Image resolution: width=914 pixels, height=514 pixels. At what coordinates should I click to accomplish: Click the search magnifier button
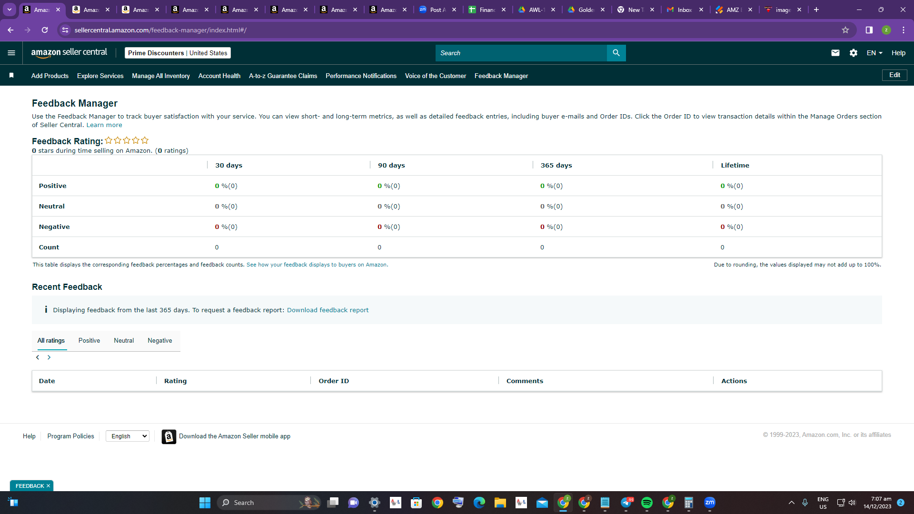pos(616,53)
